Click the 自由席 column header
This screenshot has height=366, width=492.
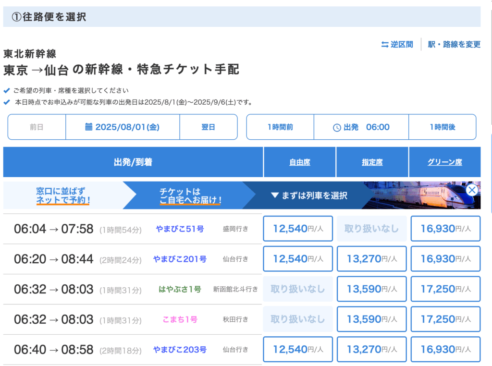[299, 162]
